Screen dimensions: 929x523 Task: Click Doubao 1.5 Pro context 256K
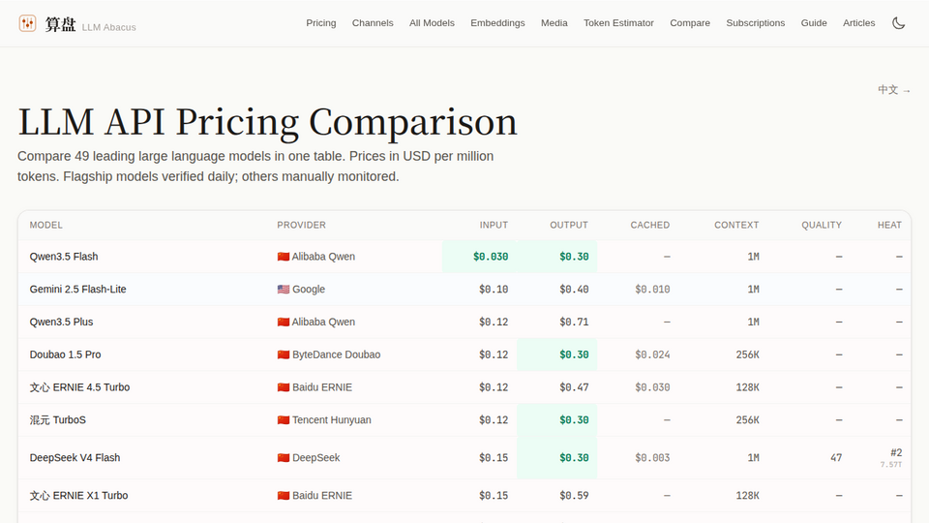(x=748, y=354)
